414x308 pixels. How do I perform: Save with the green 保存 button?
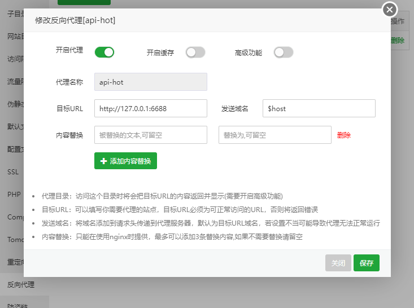tap(367, 263)
